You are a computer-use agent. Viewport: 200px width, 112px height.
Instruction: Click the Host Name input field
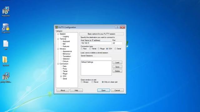pos(96,43)
